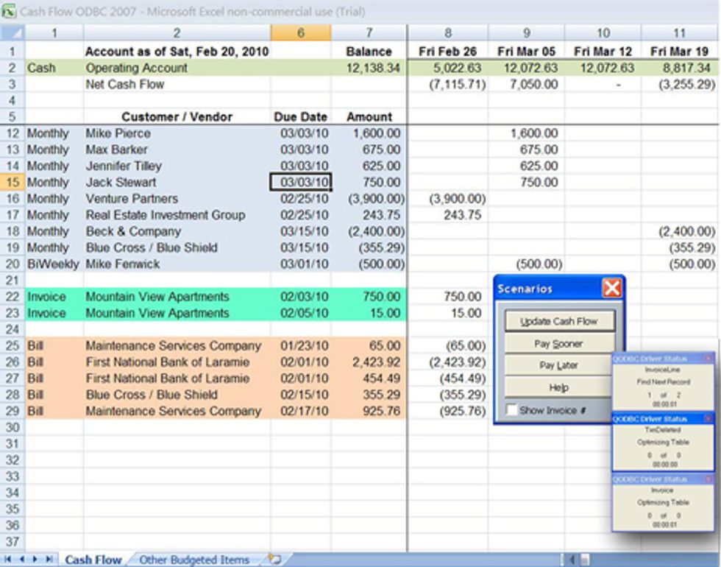Go to last sheet with tab navigation arrow
The width and height of the screenshot is (721, 567).
click(49, 560)
